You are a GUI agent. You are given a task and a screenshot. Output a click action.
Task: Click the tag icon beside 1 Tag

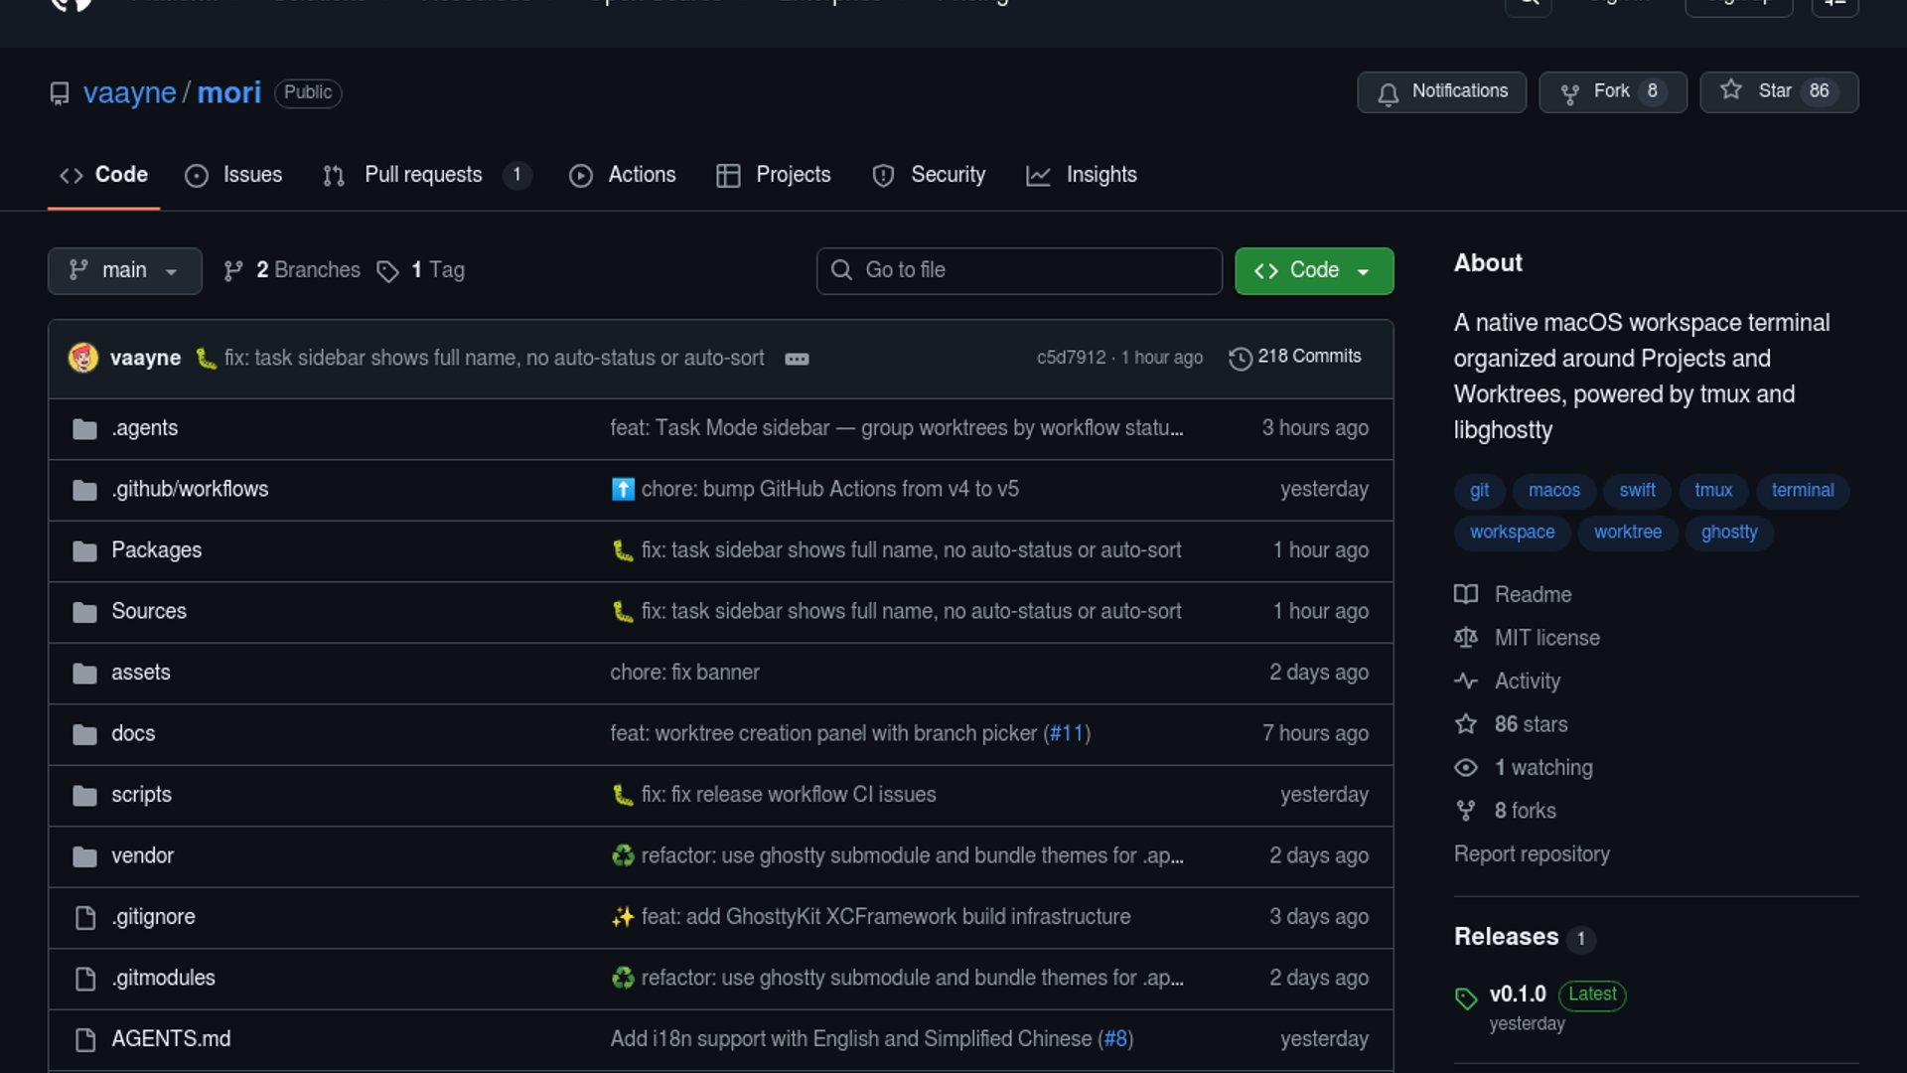click(387, 271)
